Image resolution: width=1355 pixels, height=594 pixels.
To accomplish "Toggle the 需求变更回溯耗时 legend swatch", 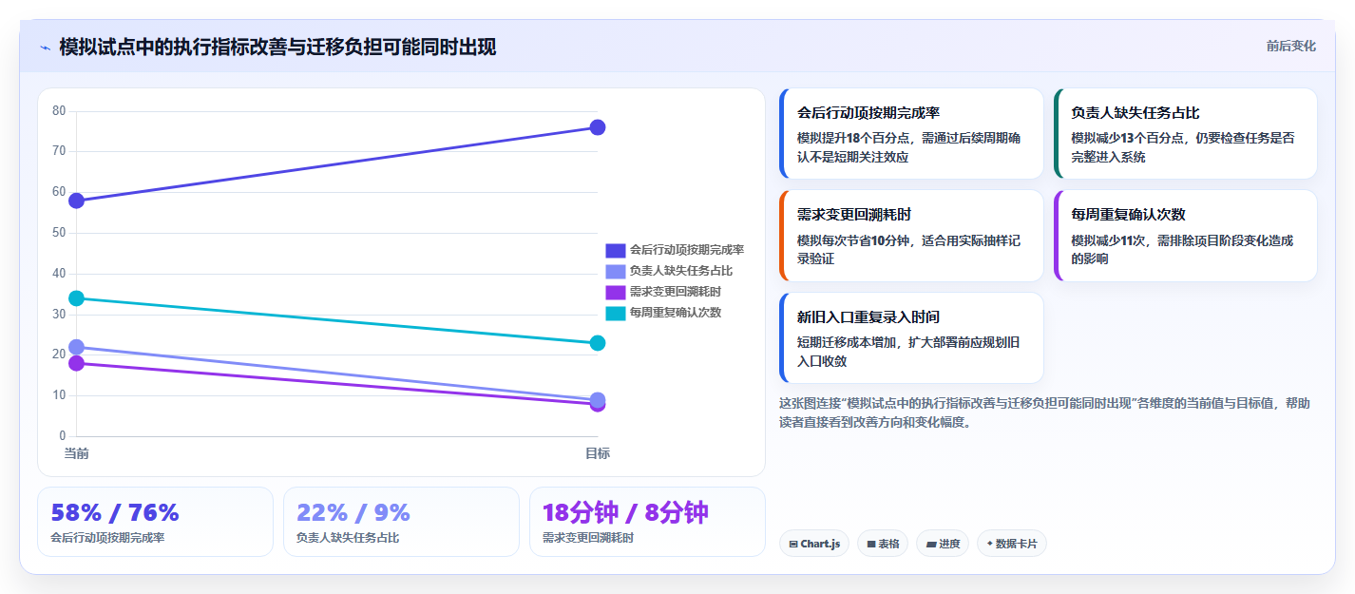I will (x=616, y=292).
